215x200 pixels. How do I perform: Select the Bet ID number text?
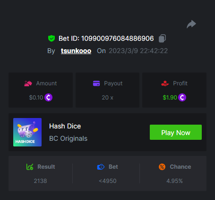point(117,38)
